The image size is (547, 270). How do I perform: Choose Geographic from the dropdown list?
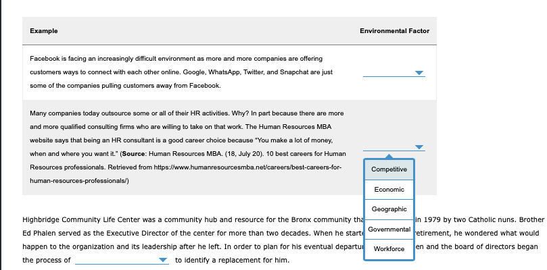(389, 209)
